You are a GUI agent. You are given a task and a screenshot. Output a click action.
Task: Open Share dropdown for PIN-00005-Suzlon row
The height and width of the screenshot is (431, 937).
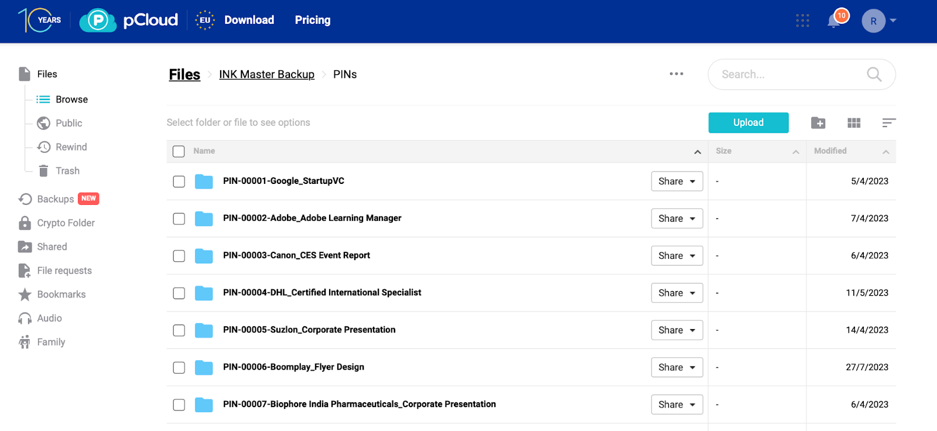tap(677, 330)
